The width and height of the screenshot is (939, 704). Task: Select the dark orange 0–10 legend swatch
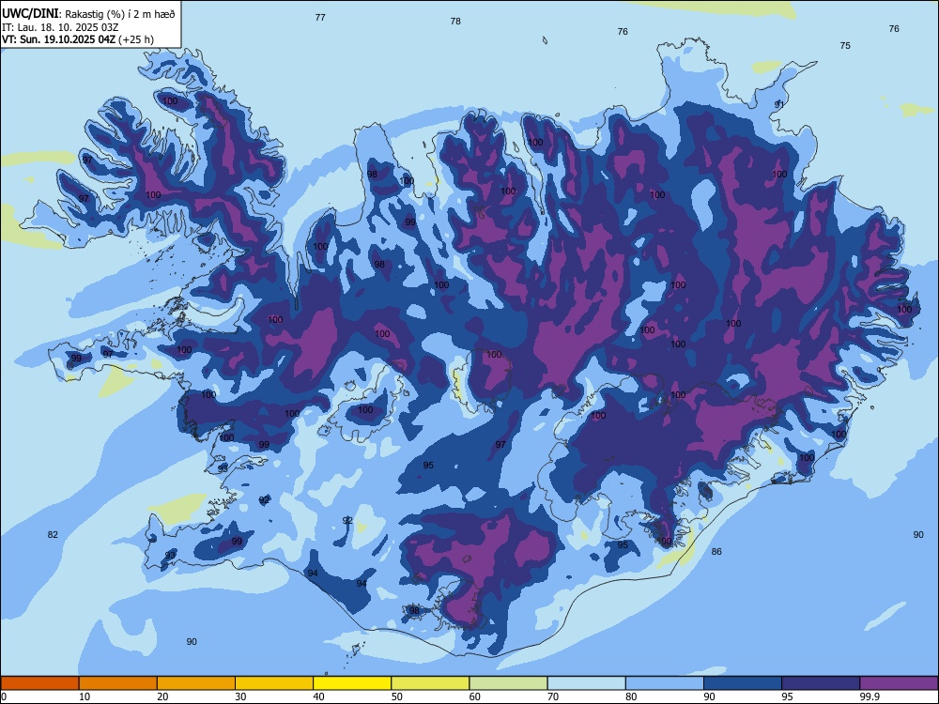(x=39, y=683)
